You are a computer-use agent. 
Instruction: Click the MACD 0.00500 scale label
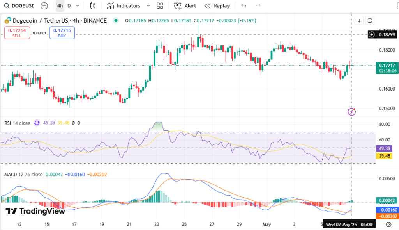pyautogui.click(x=387, y=178)
